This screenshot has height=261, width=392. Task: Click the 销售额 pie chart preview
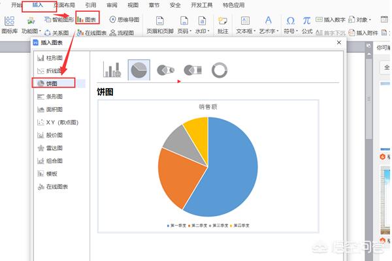[208, 167]
